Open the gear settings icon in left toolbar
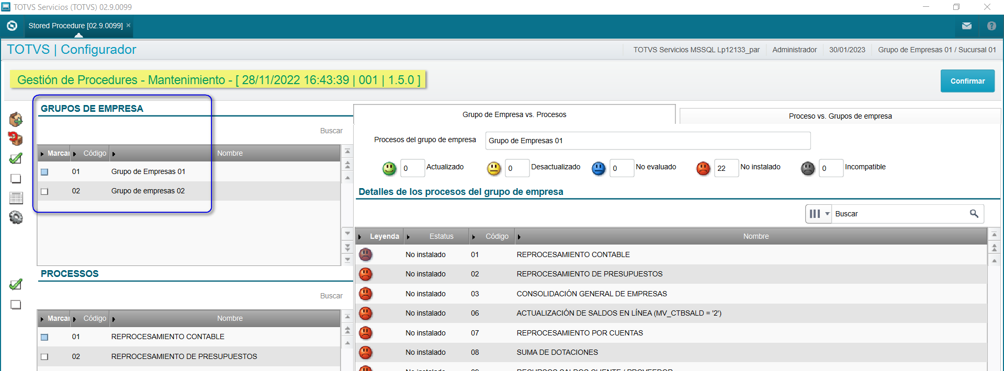 (x=16, y=217)
